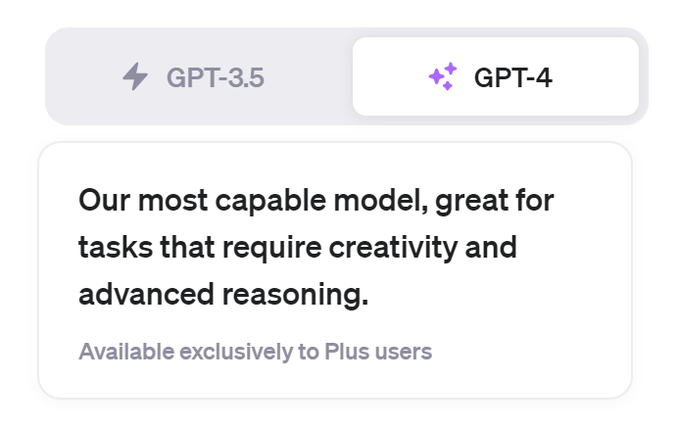678x429 pixels.
Task: Click the lightning bolt icon beside GPT-3.5
Action: click(x=135, y=76)
